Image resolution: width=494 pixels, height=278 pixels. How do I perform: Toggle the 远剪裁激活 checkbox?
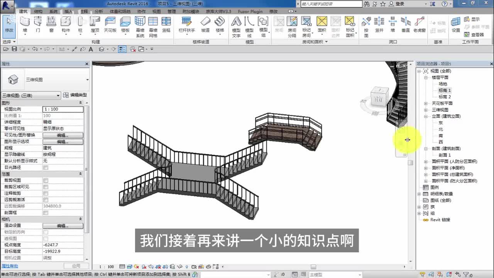[x=46, y=200]
